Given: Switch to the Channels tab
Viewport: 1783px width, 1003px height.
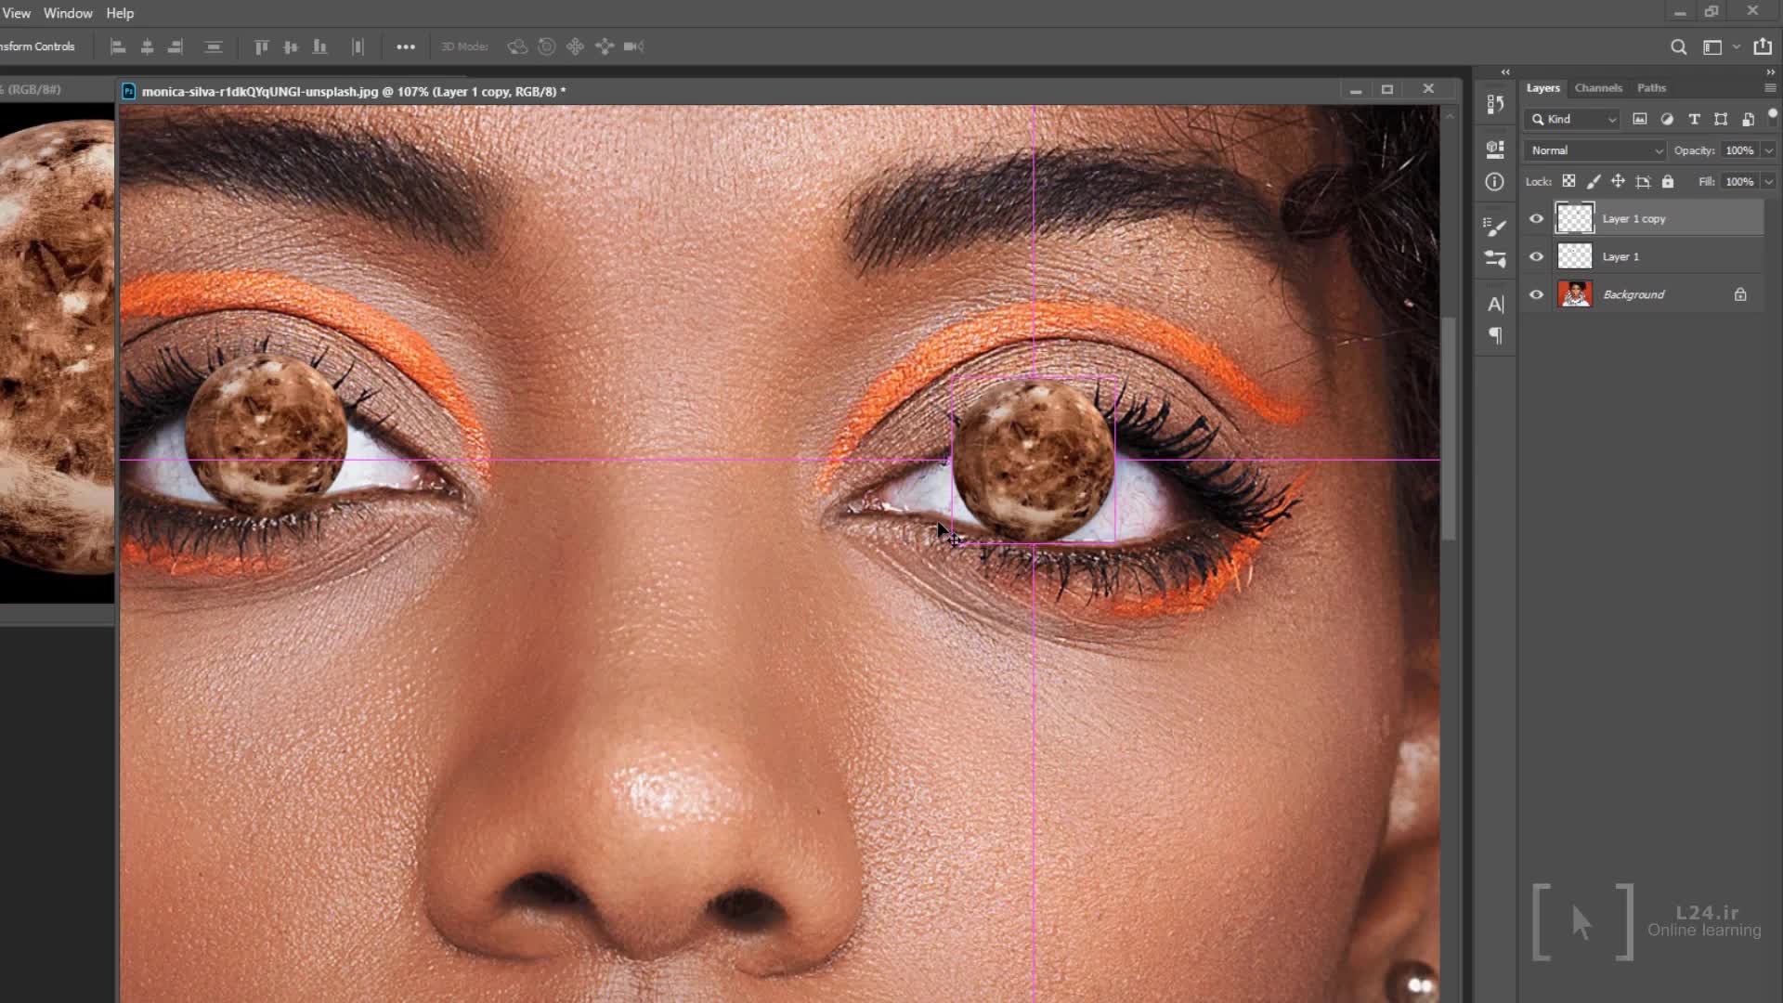Looking at the screenshot, I should click(1597, 87).
